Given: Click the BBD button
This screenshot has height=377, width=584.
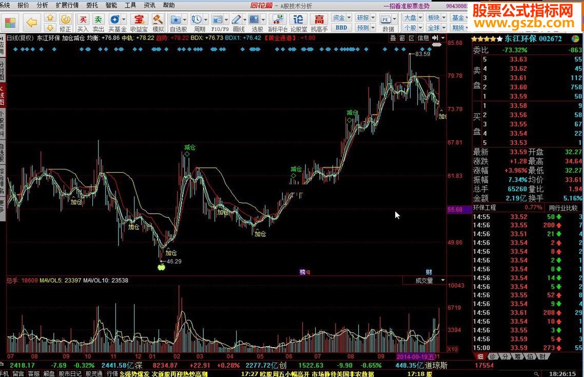Looking at the screenshot, I should [x=341, y=28].
